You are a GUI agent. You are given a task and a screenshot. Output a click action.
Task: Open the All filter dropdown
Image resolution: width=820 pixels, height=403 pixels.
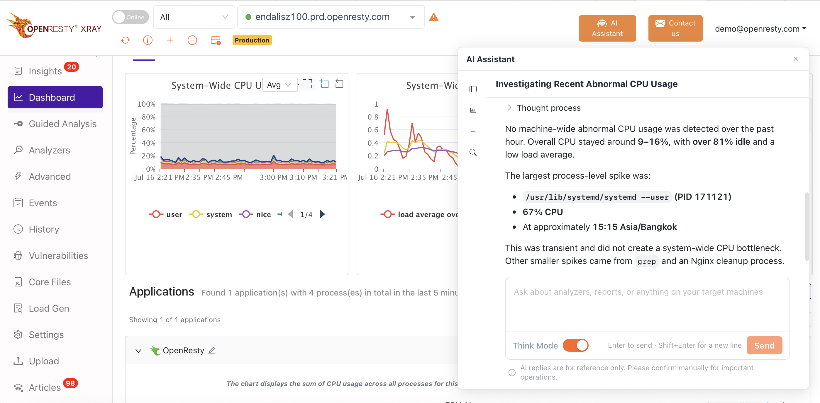tap(194, 17)
